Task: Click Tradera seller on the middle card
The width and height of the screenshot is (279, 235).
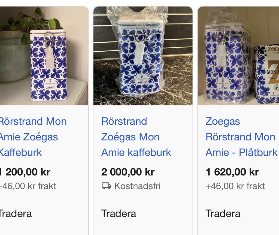Action: tap(119, 213)
